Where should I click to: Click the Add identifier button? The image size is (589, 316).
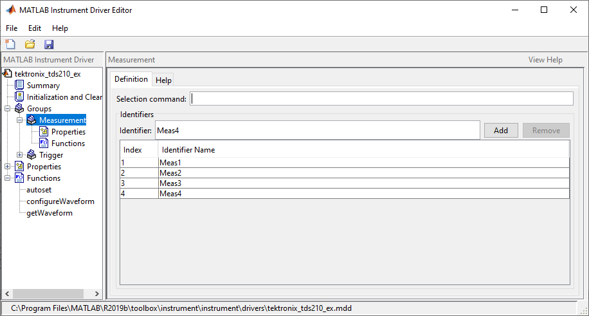tap(501, 130)
